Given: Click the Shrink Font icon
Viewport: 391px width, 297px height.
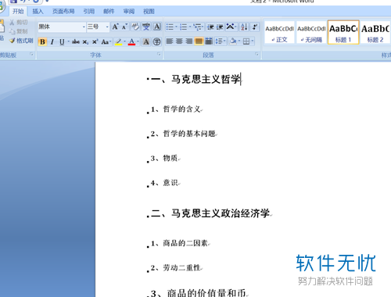Looking at the screenshot, I should 124,27.
